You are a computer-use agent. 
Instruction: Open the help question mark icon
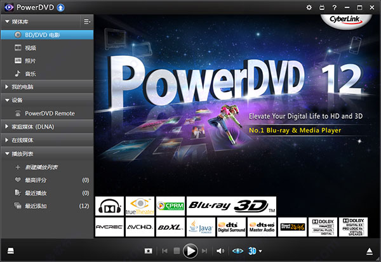click(x=334, y=8)
